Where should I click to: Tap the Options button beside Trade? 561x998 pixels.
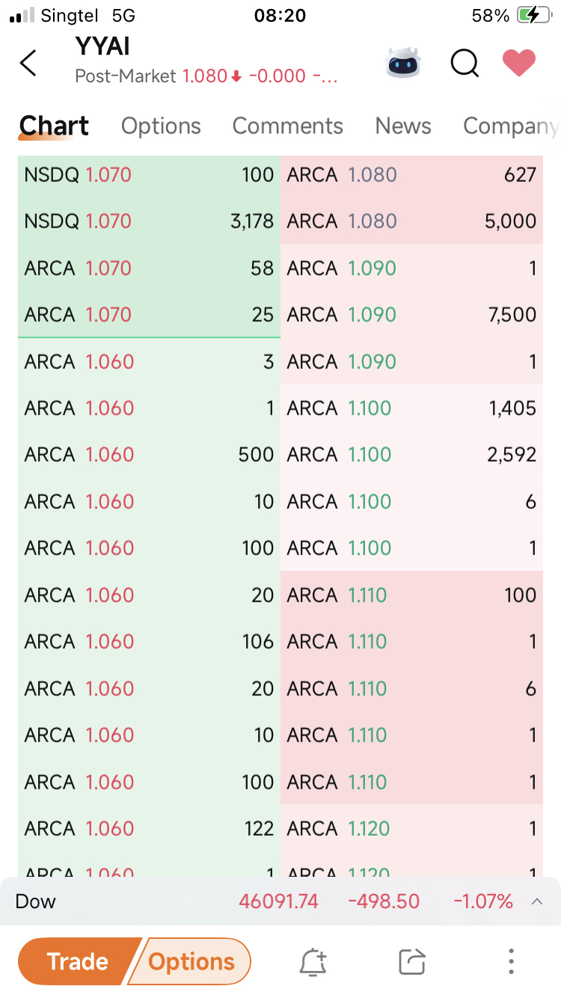[x=191, y=961]
